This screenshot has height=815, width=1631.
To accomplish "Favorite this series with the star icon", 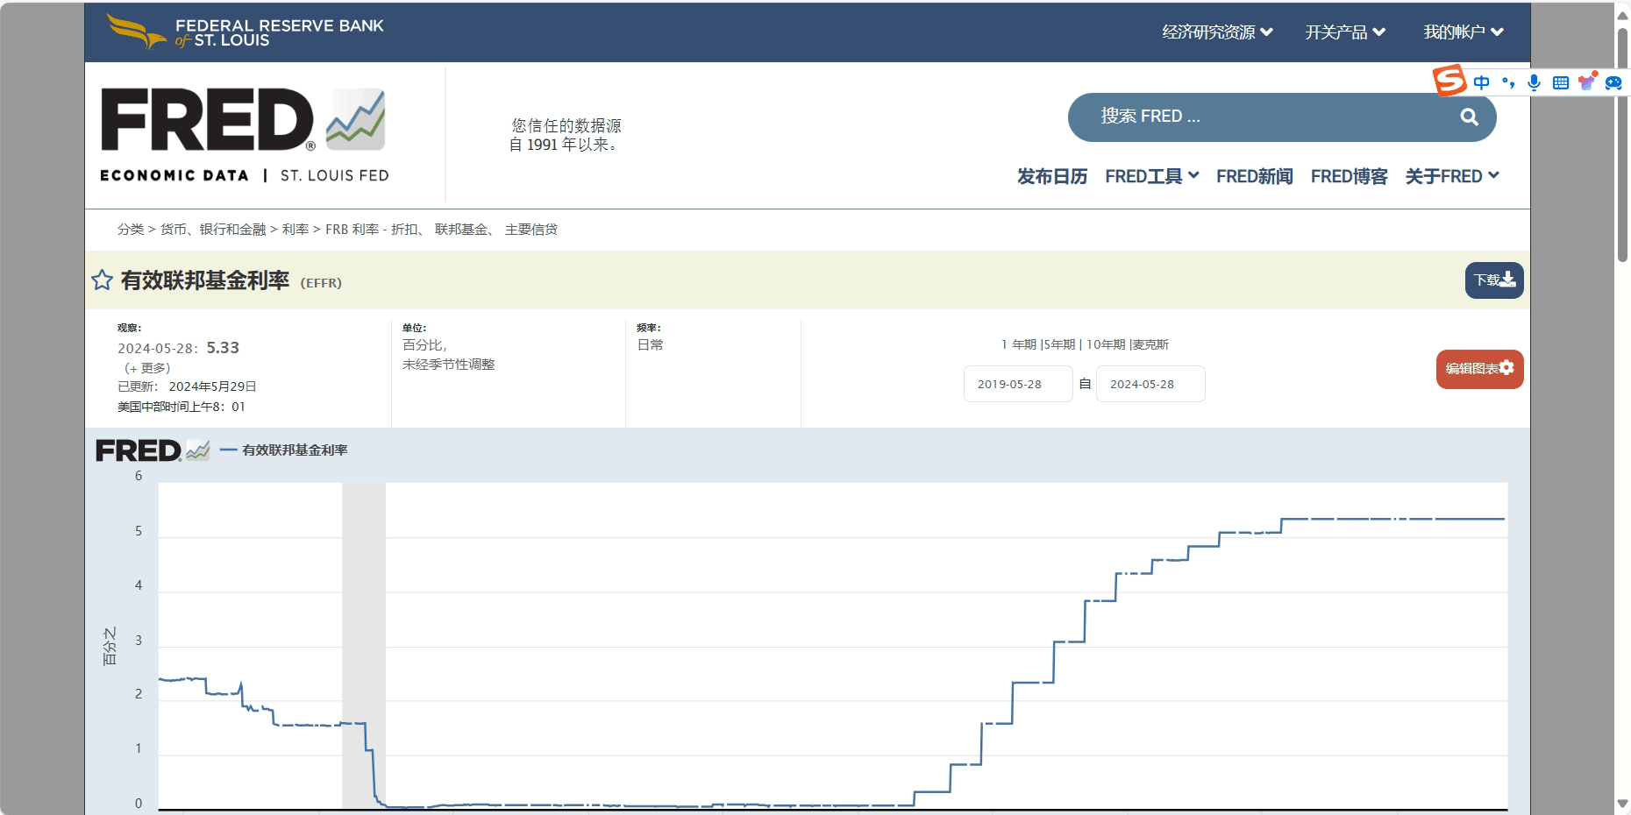I will pos(102,280).
